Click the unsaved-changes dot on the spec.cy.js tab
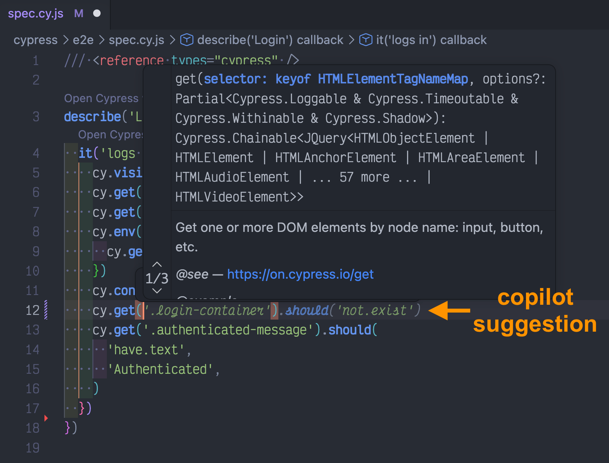 click(x=97, y=13)
